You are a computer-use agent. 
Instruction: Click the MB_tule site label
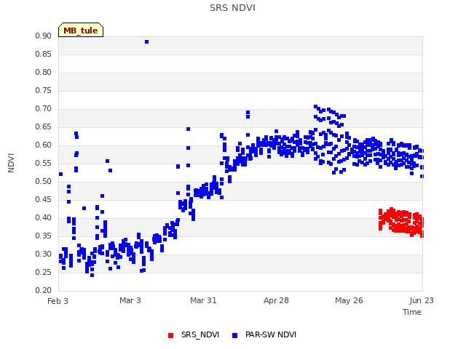(x=81, y=30)
